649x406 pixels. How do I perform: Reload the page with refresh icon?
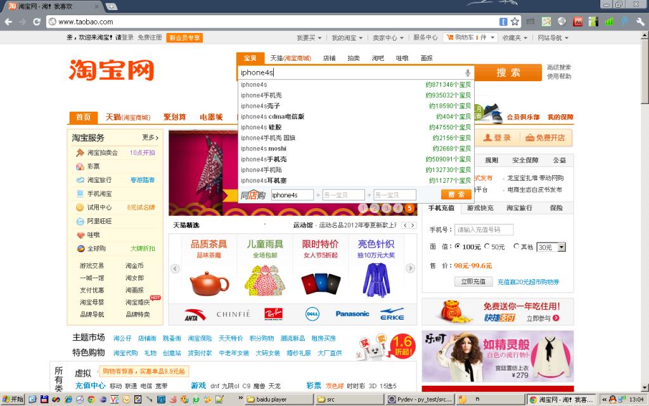tap(37, 22)
